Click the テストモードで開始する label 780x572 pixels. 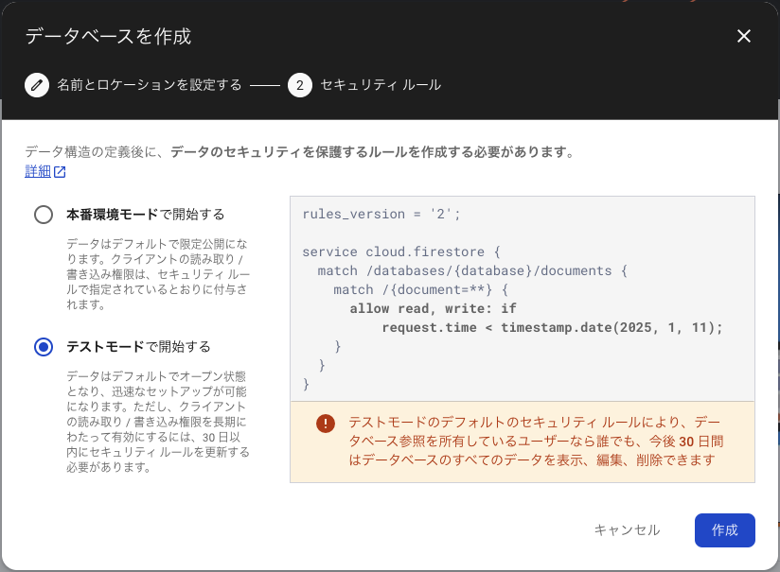tap(138, 347)
